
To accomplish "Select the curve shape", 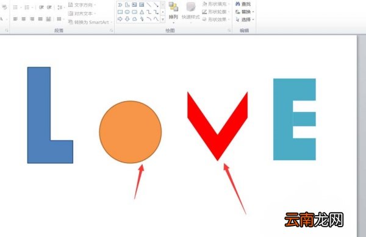I will [x=156, y=19].
